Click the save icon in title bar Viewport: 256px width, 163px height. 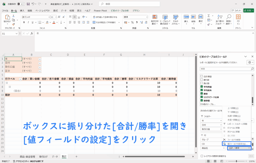(x=28, y=4)
